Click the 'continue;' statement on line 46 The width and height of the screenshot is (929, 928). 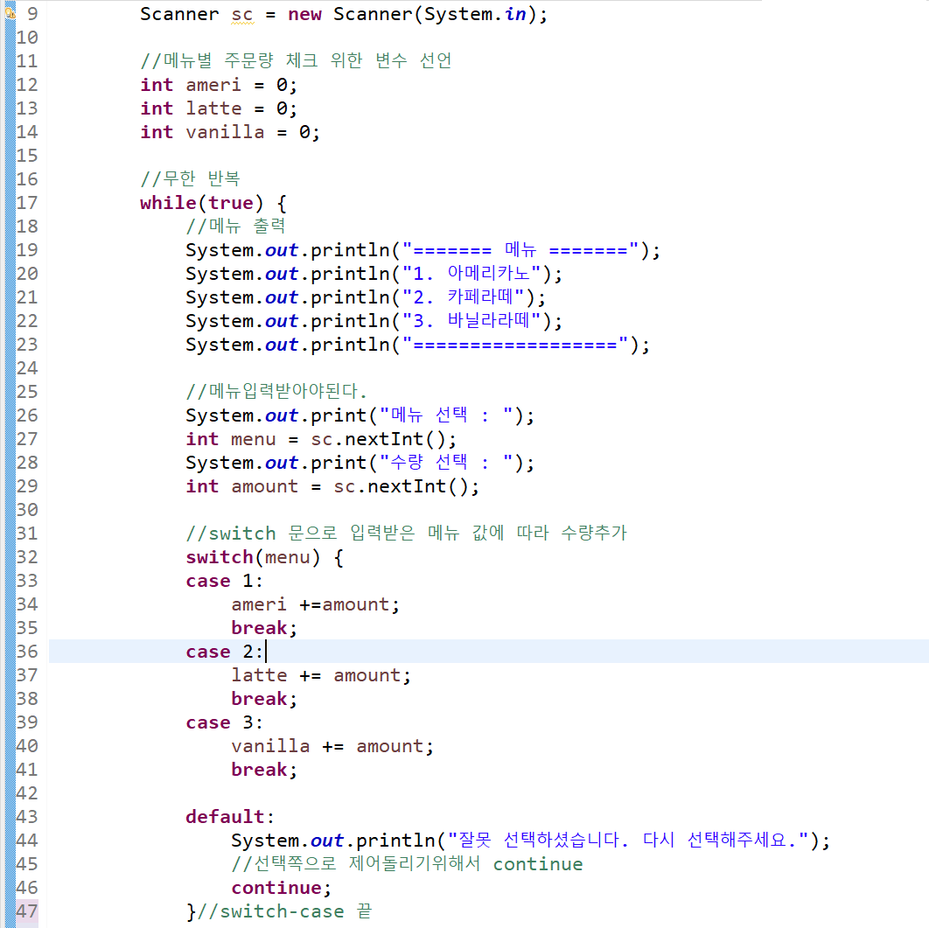(282, 888)
